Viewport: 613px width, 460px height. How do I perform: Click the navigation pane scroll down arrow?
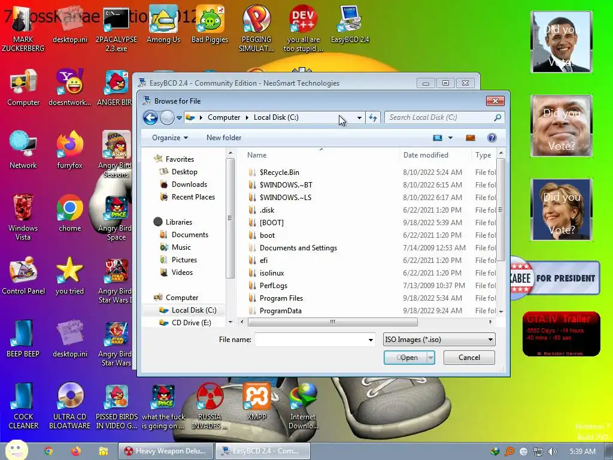tap(230, 322)
